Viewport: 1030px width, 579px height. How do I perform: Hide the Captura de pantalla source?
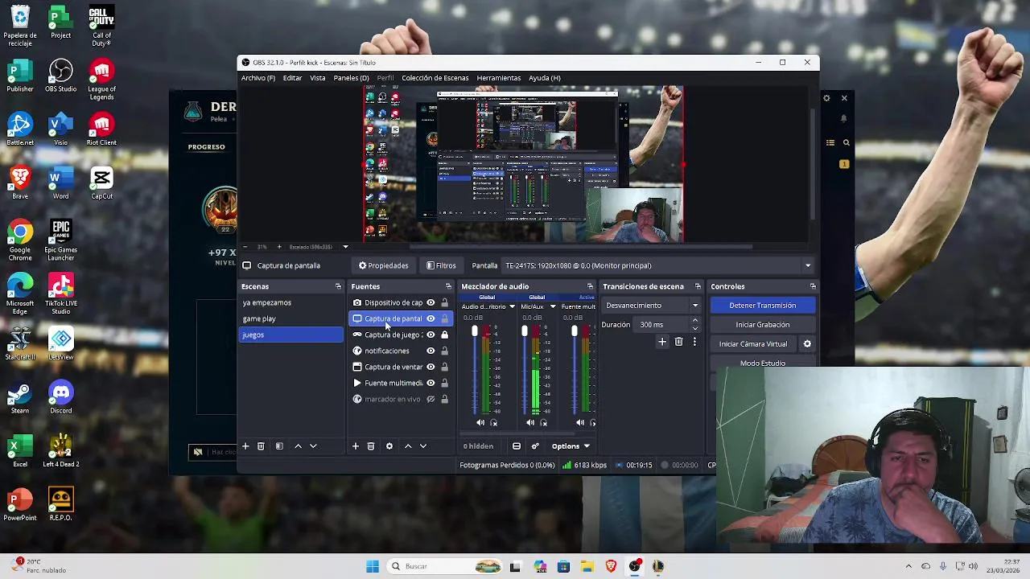tap(431, 319)
